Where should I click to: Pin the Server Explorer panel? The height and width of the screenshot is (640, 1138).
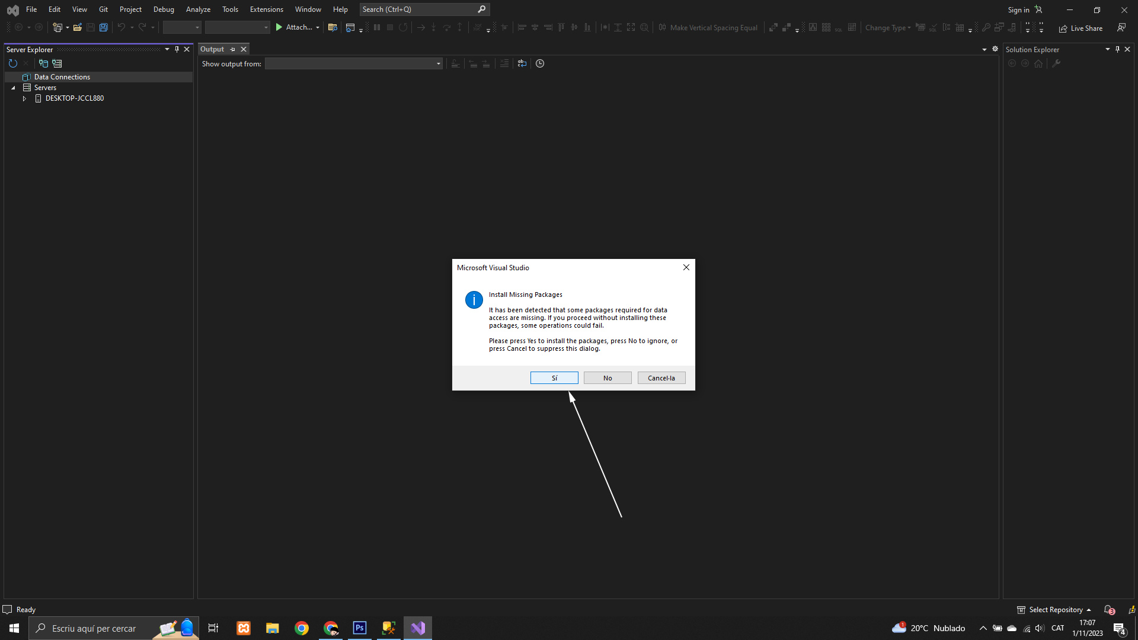point(177,49)
